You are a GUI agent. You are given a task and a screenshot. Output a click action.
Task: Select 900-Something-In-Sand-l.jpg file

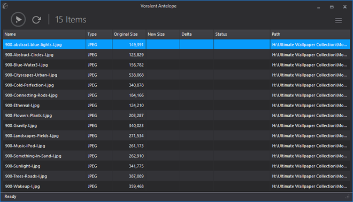33,156
